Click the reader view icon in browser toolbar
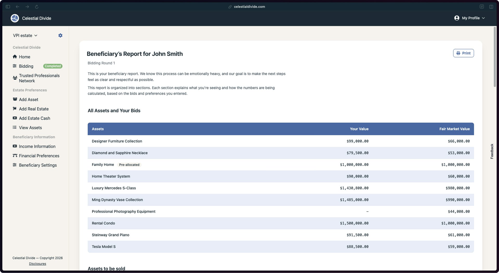Viewport: 499px width, 273px height. click(x=482, y=7)
